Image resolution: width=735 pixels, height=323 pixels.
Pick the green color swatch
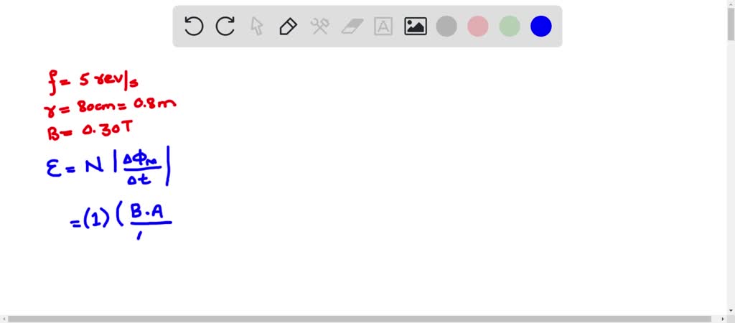[x=510, y=27]
